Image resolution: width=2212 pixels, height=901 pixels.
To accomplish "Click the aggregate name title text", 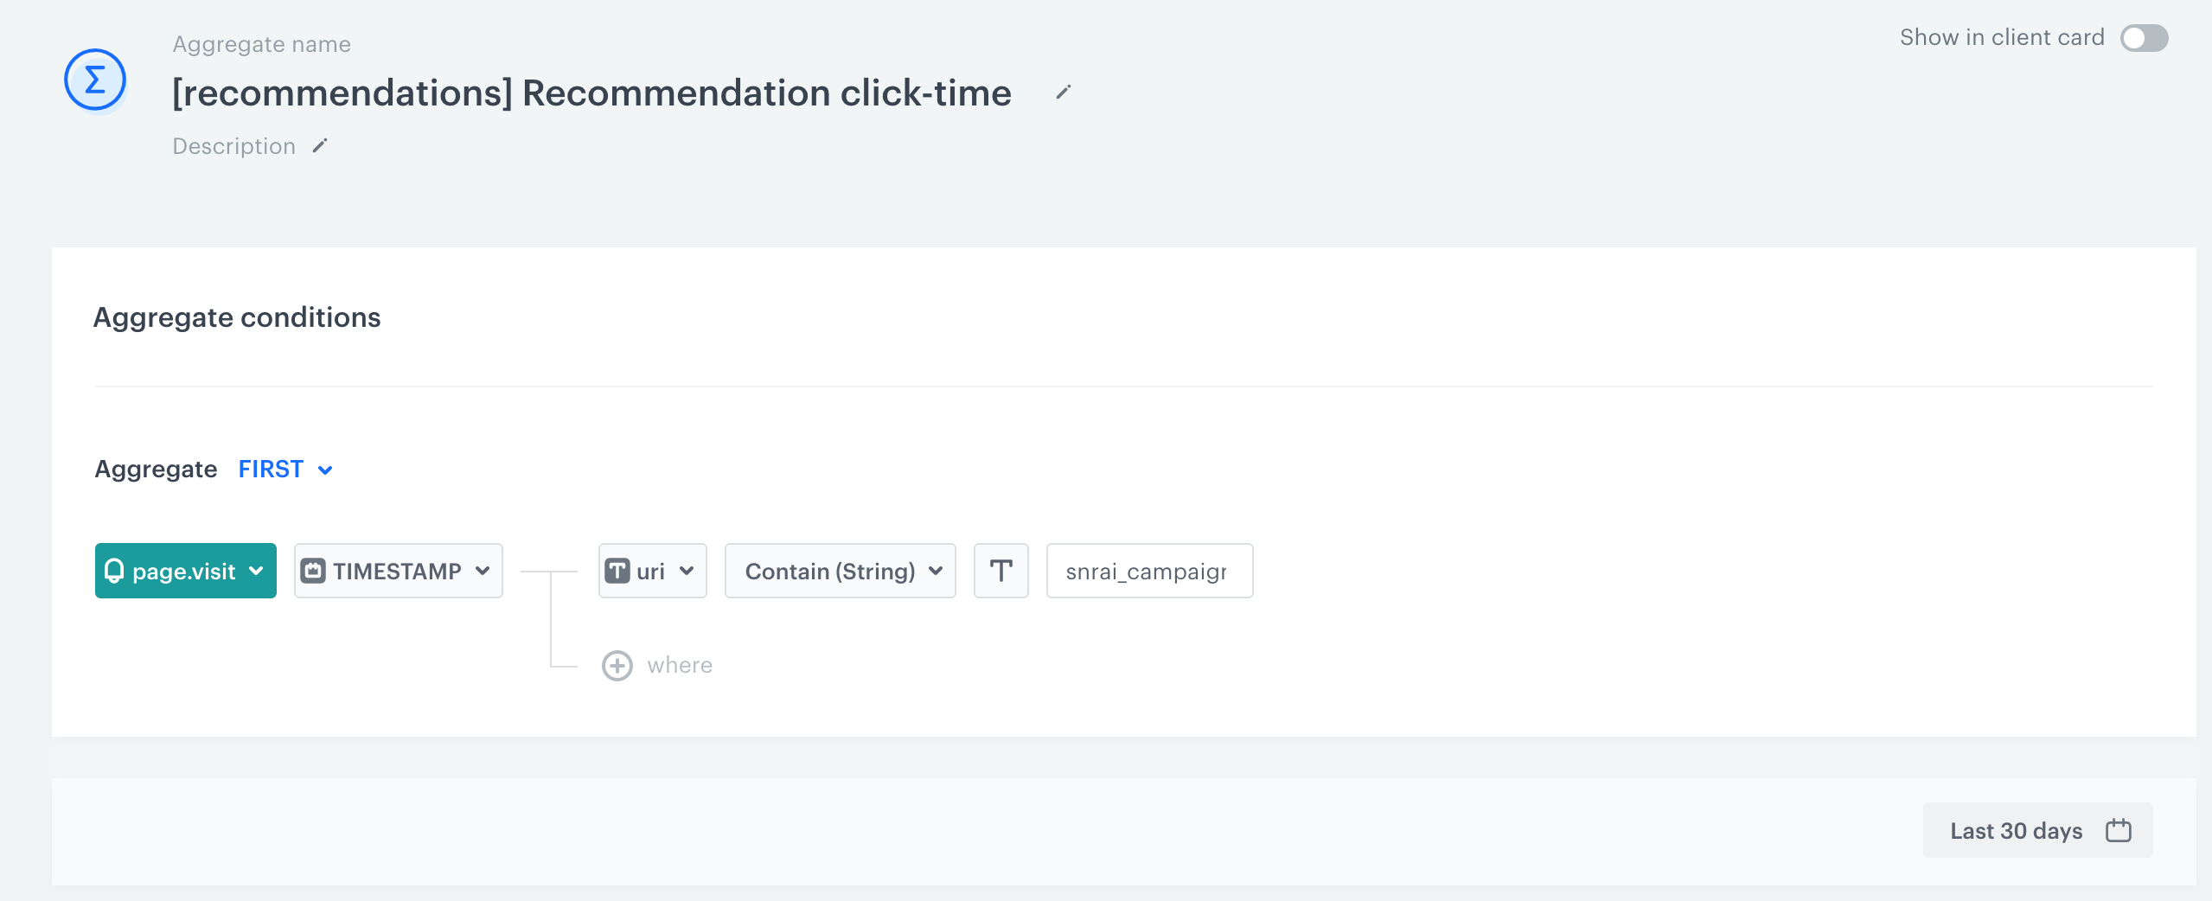I will pyautogui.click(x=591, y=93).
